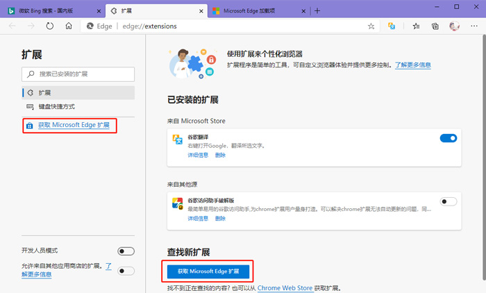The width and height of the screenshot is (486, 293).
Task: Add this page to favorites star
Action: coord(371,26)
